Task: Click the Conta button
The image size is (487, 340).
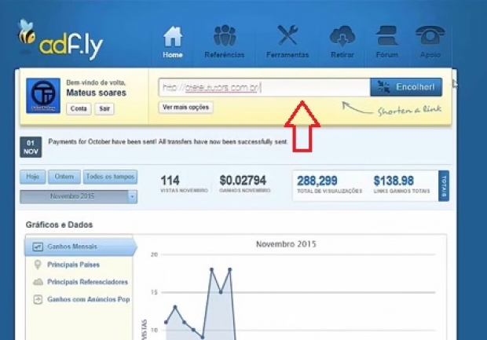Action: (x=79, y=108)
